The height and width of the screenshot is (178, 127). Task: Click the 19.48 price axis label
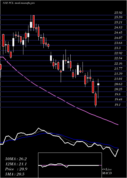point(118,99)
